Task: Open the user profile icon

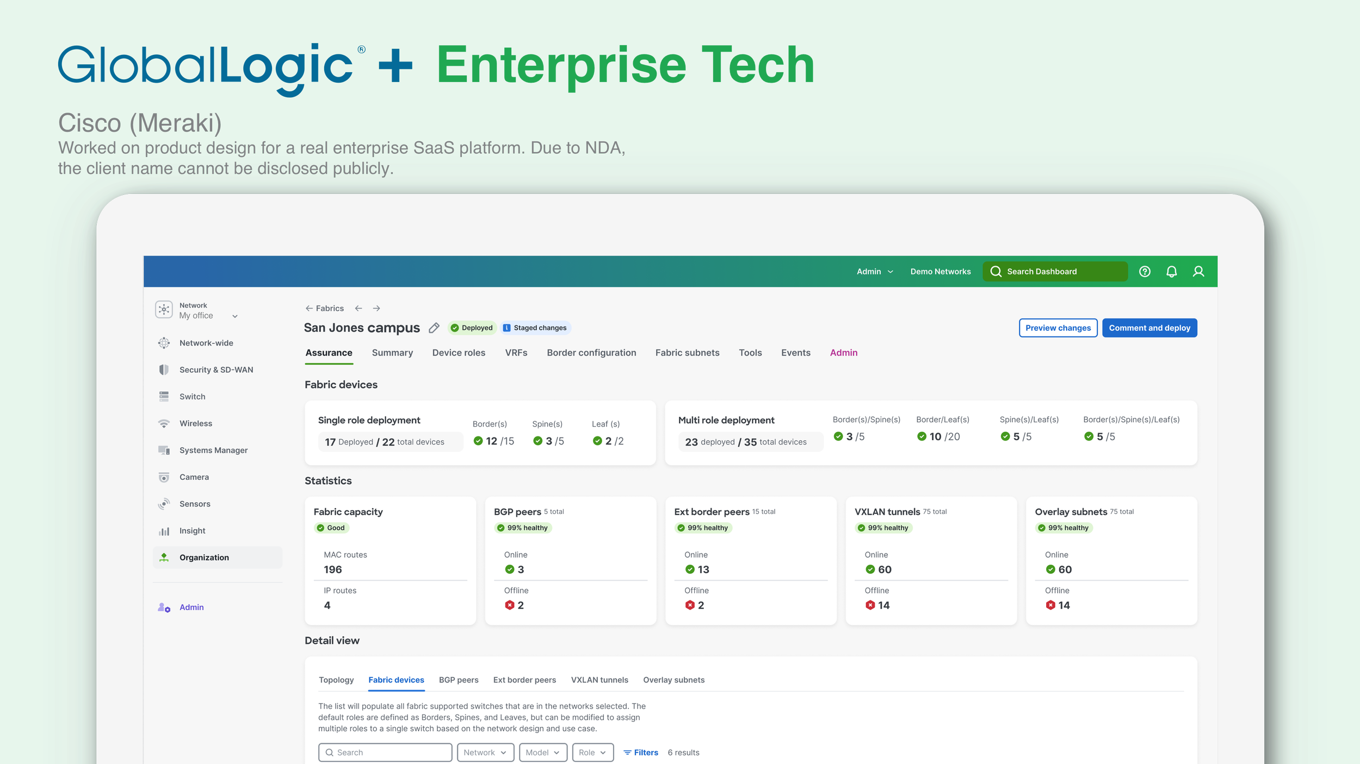Action: (1198, 271)
